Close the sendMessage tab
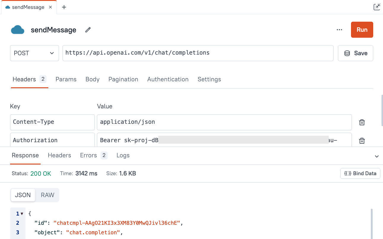The width and height of the screenshot is (383, 239). click(x=50, y=7)
